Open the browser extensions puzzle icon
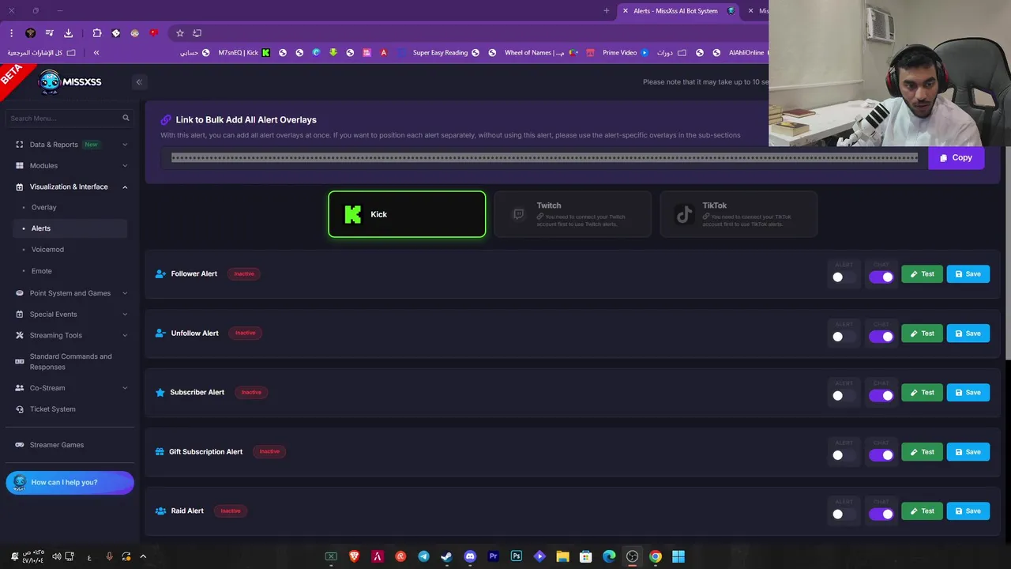Screen dimensions: 1011x569 tap(97, 33)
